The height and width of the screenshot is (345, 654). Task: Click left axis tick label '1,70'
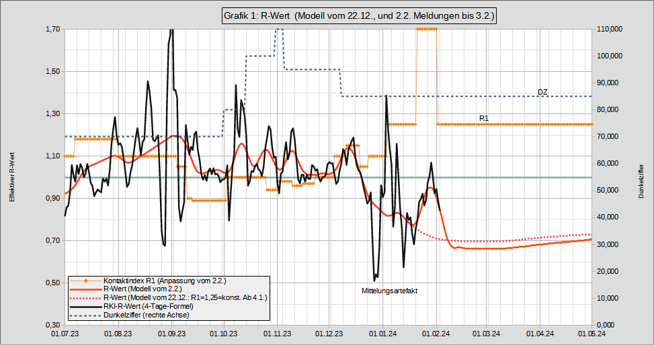[x=52, y=29]
